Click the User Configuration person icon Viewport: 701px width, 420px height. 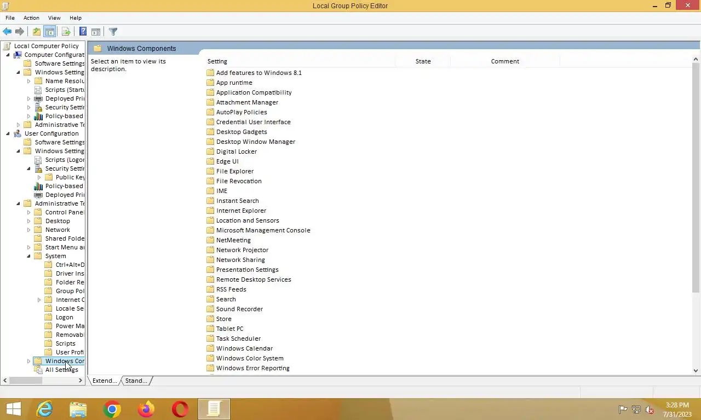tap(18, 133)
